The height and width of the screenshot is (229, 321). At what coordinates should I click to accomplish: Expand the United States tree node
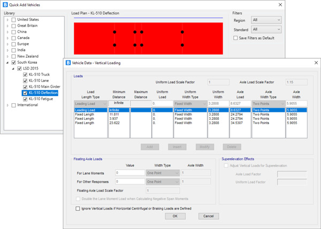point(7,20)
